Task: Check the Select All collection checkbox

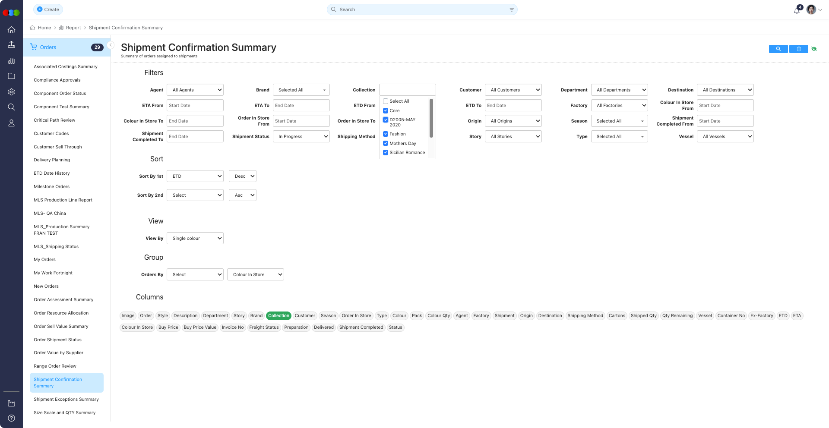Action: point(386,101)
